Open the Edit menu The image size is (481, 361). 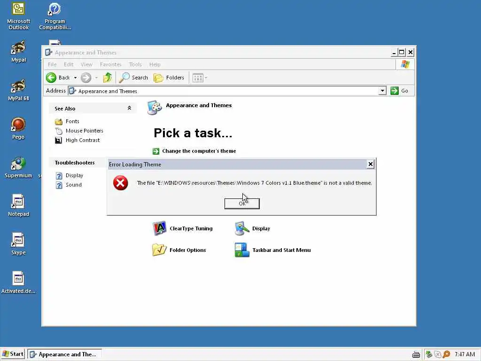click(x=69, y=64)
